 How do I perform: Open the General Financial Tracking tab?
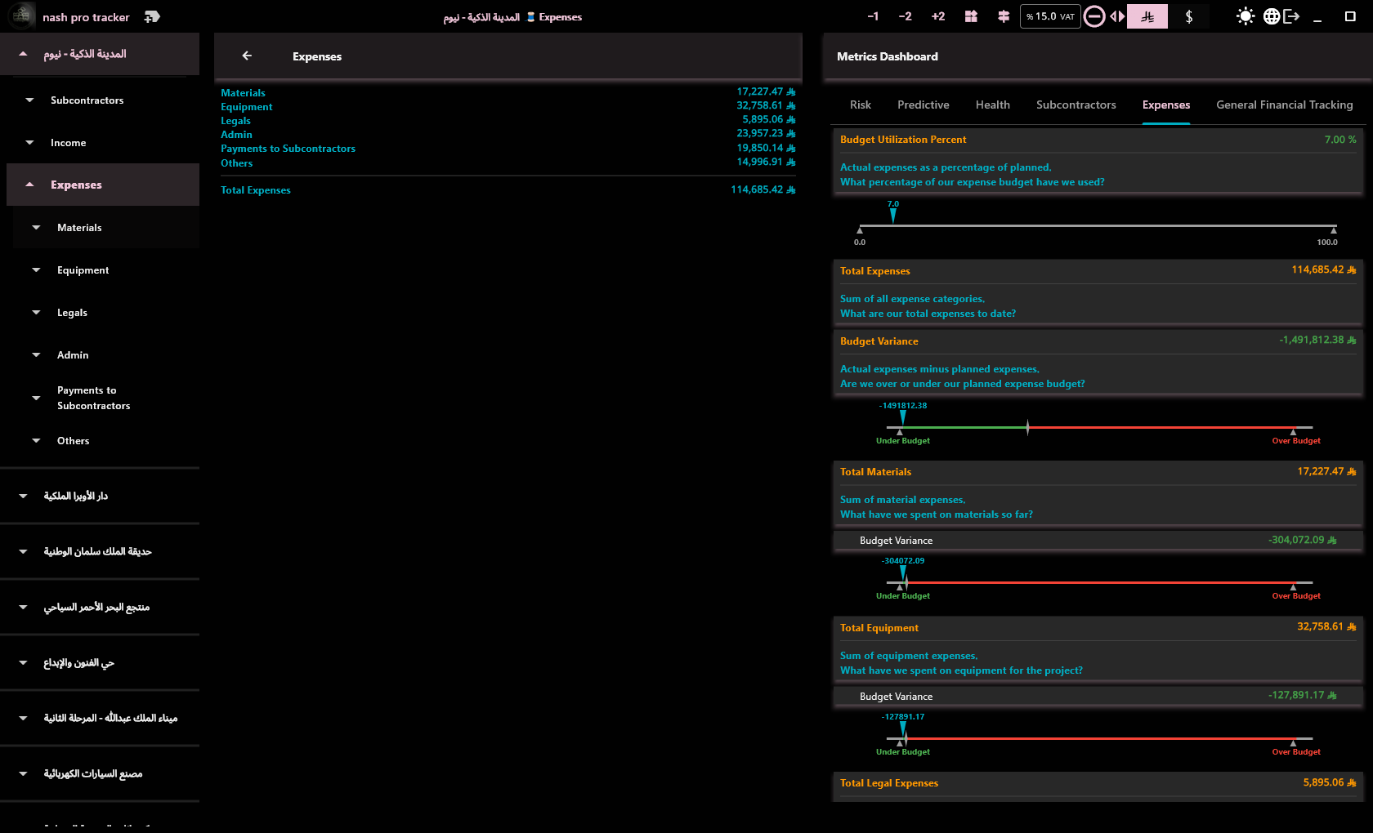click(1285, 105)
